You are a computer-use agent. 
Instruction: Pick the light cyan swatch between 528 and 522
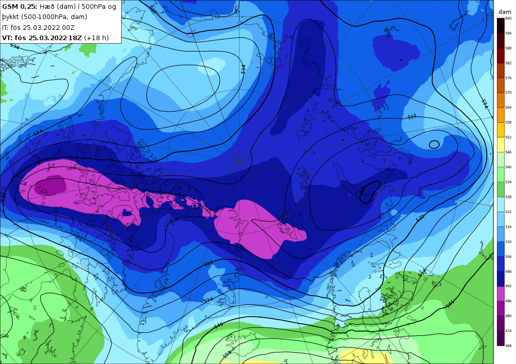(x=501, y=204)
